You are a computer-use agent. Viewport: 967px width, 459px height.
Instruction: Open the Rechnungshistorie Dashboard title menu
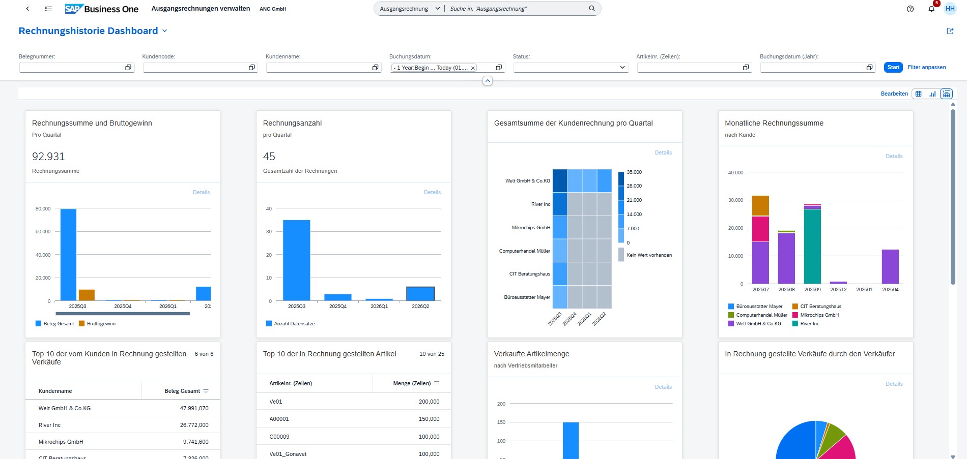pyautogui.click(x=164, y=31)
